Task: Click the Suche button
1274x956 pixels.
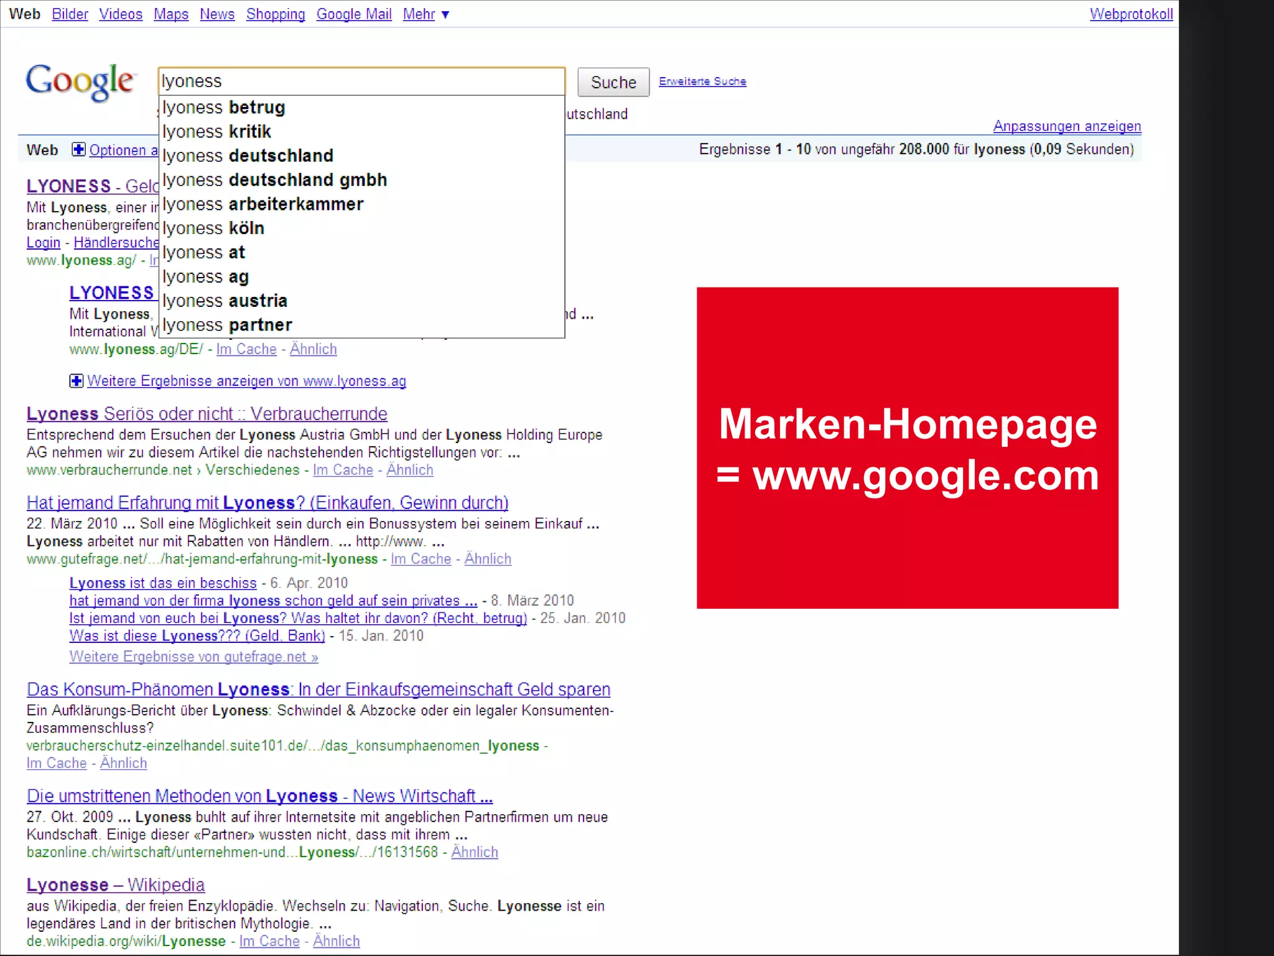Action: tap(613, 82)
